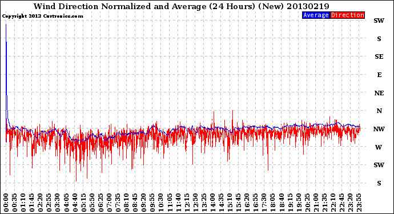Select the 05:15 time label
The height and width of the screenshot is (214, 394).
pyautogui.click(x=83, y=203)
